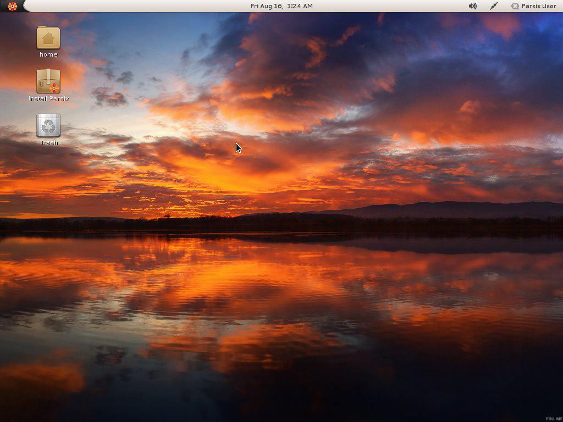Click the status bubble icon beside Parsix User

coord(515,6)
